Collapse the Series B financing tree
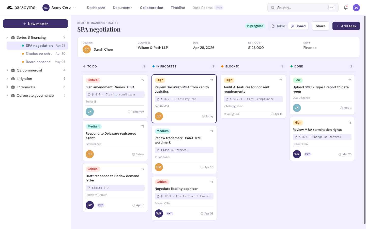366x229 pixels. coord(7,37)
